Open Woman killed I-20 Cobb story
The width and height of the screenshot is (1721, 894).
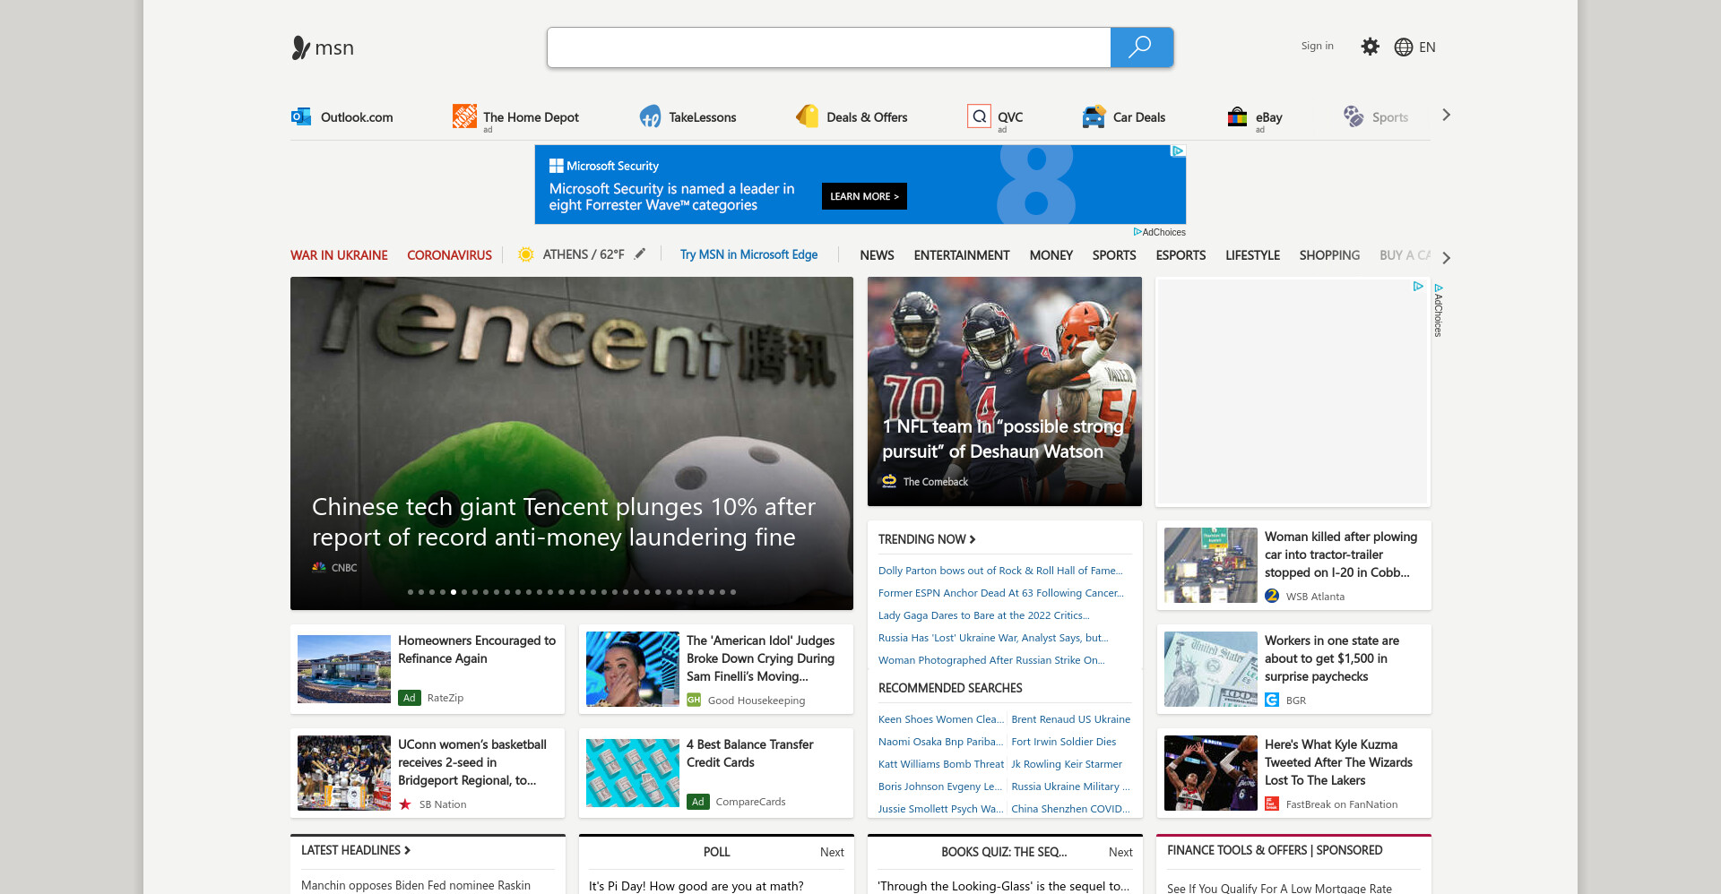click(x=1294, y=565)
